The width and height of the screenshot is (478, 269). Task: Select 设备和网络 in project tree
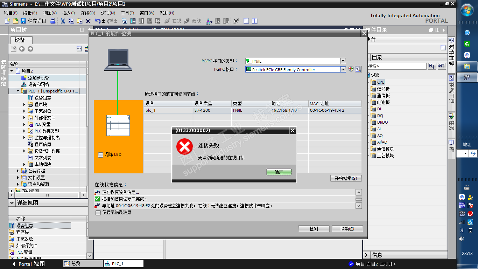[38, 84]
